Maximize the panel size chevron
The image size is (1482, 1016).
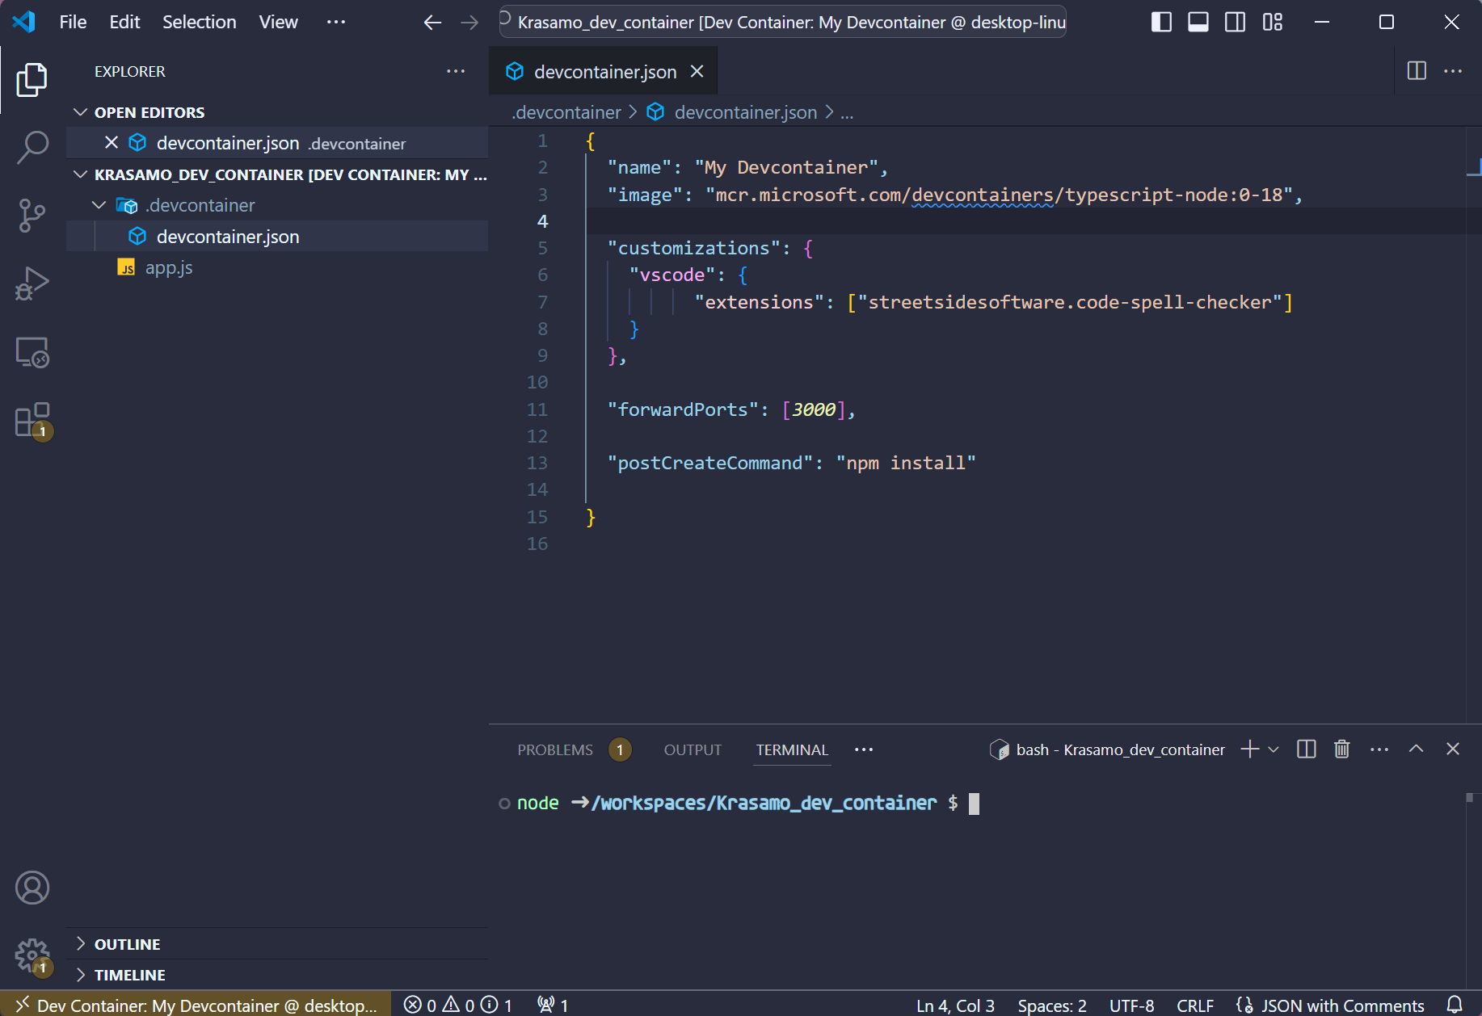click(1416, 749)
